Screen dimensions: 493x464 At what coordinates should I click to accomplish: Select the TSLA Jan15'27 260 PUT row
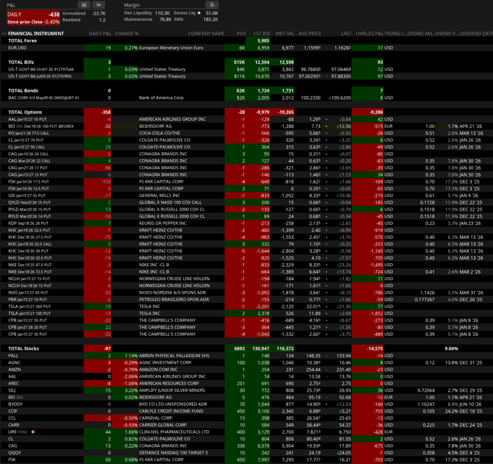pyautogui.click(x=32, y=307)
